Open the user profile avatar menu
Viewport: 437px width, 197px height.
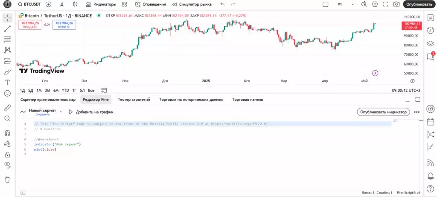tap(8, 4)
